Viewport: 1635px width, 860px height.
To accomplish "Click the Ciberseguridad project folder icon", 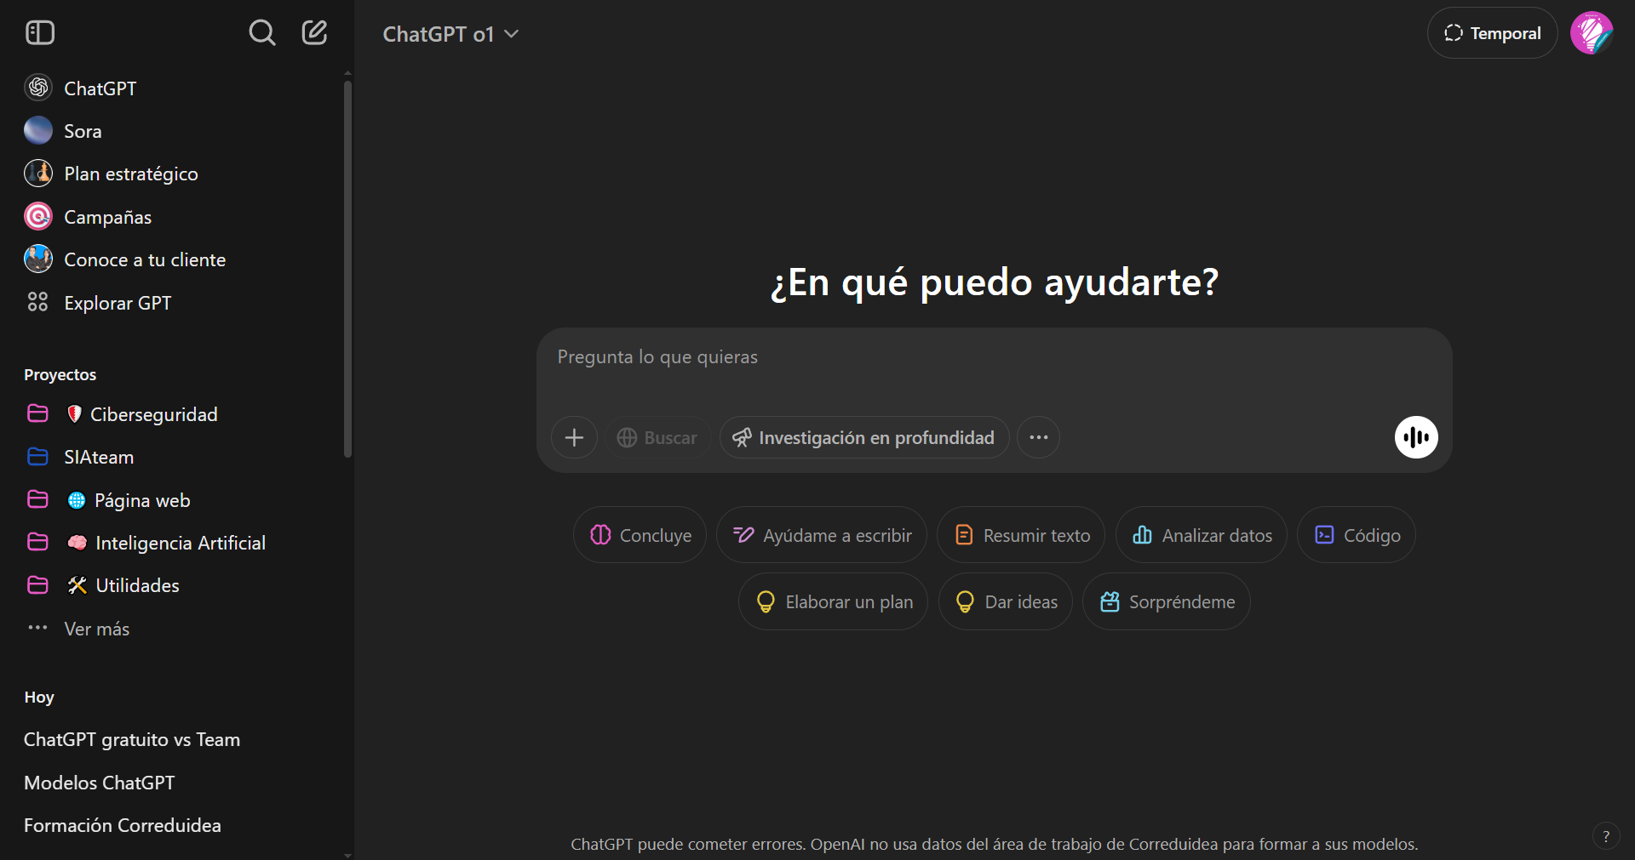I will [x=37, y=413].
